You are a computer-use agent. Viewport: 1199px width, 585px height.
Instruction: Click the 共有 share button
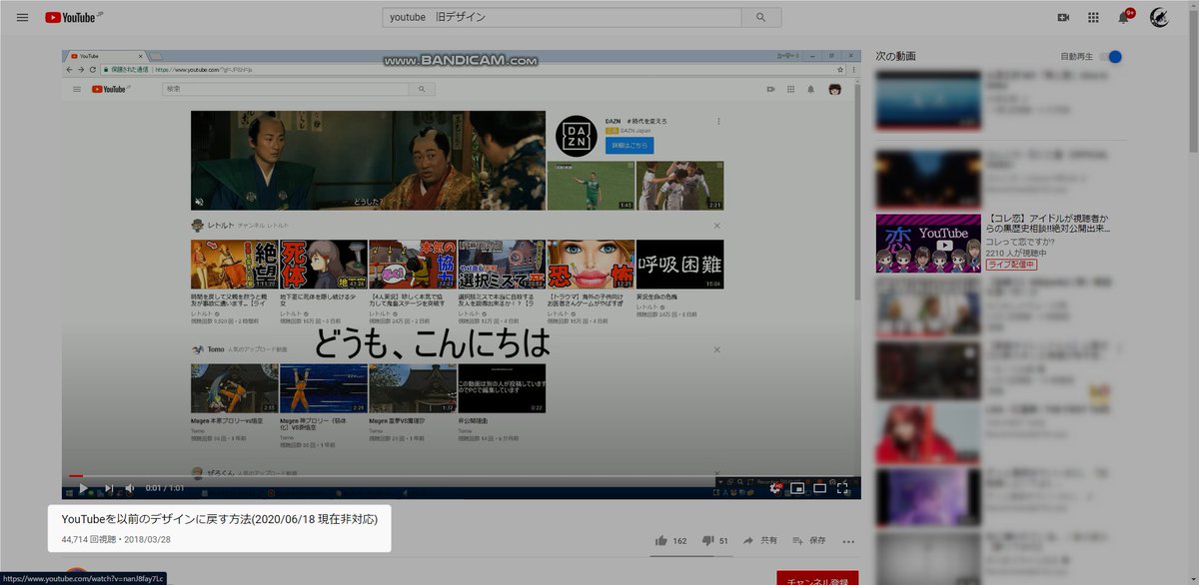click(759, 540)
